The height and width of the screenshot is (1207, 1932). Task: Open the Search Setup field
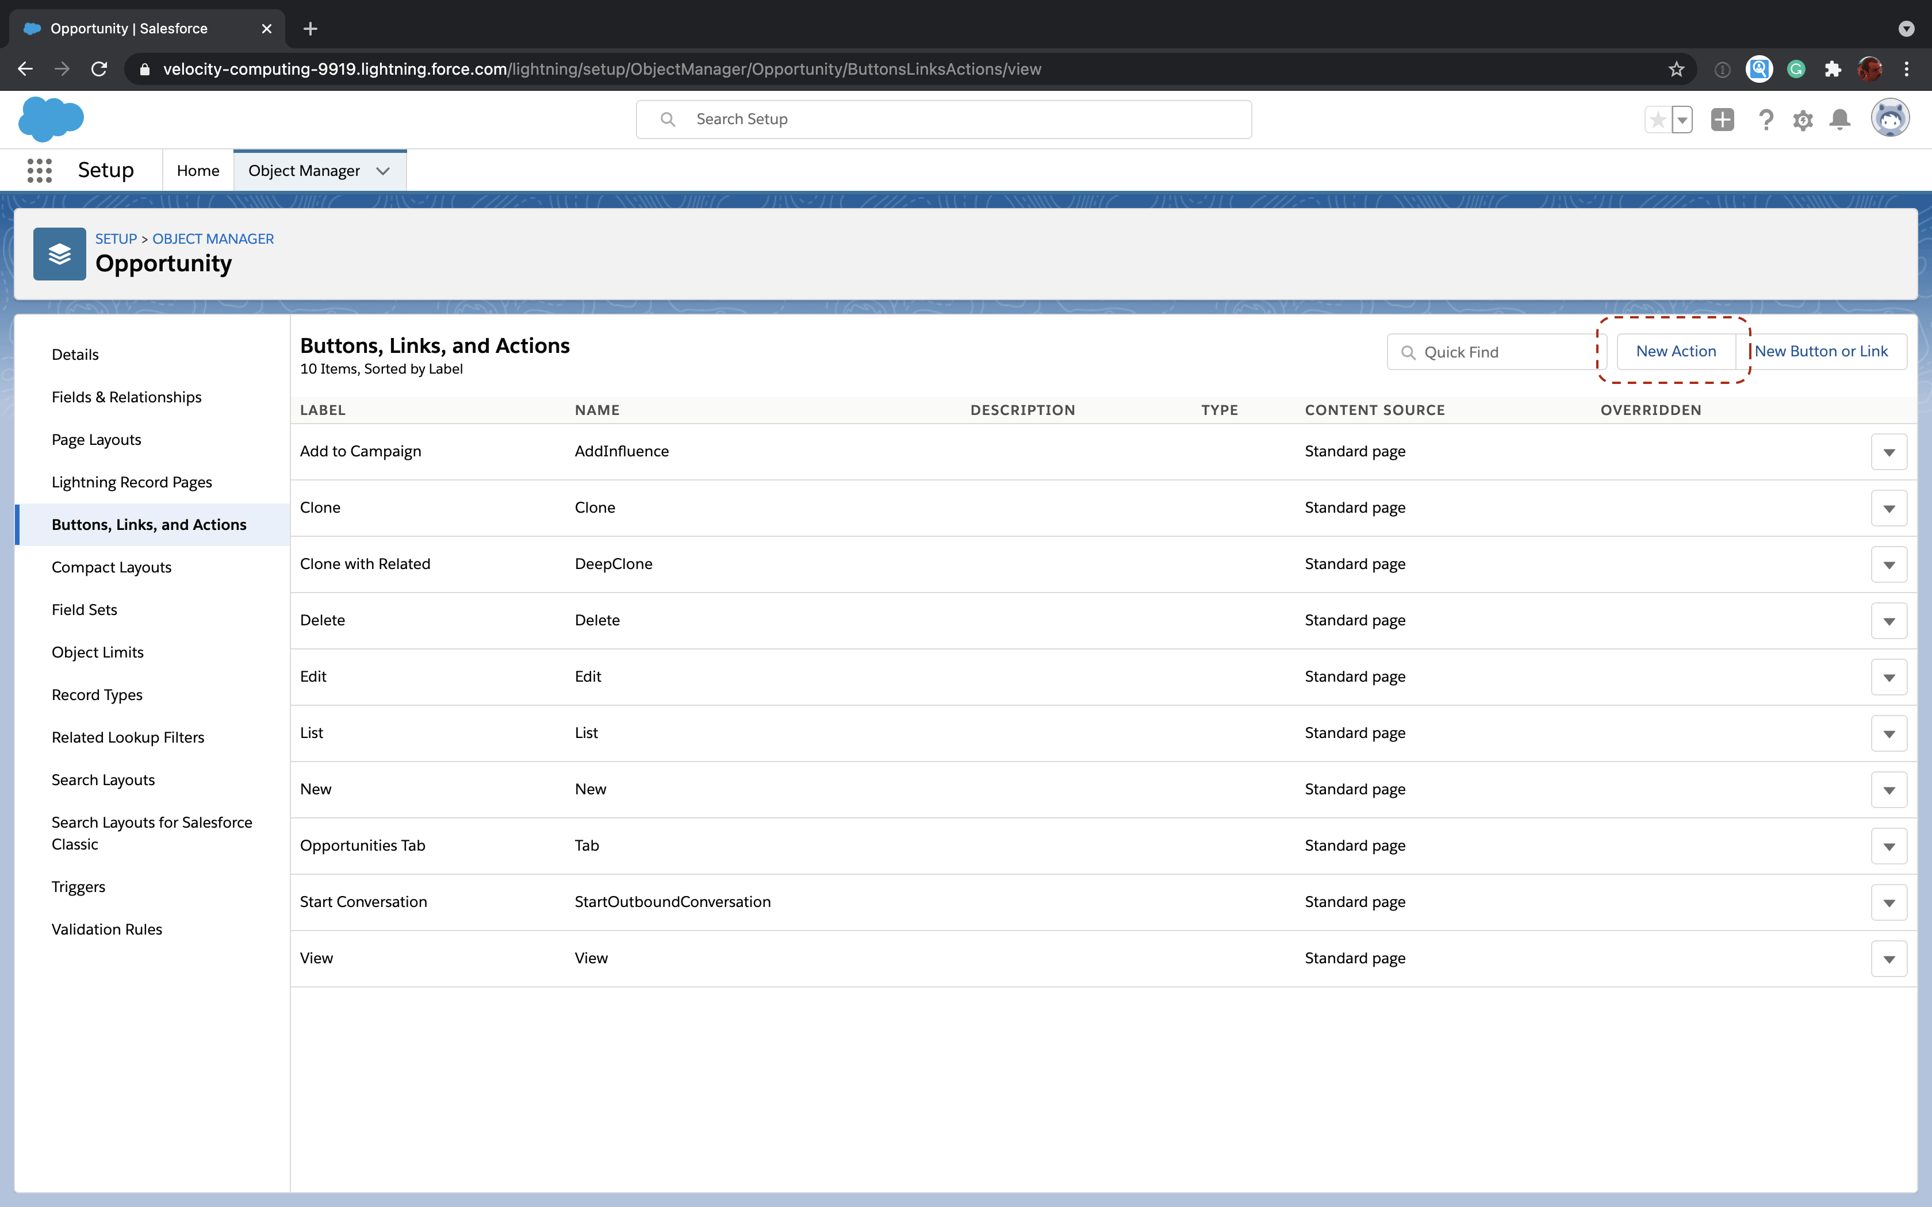[x=942, y=119]
